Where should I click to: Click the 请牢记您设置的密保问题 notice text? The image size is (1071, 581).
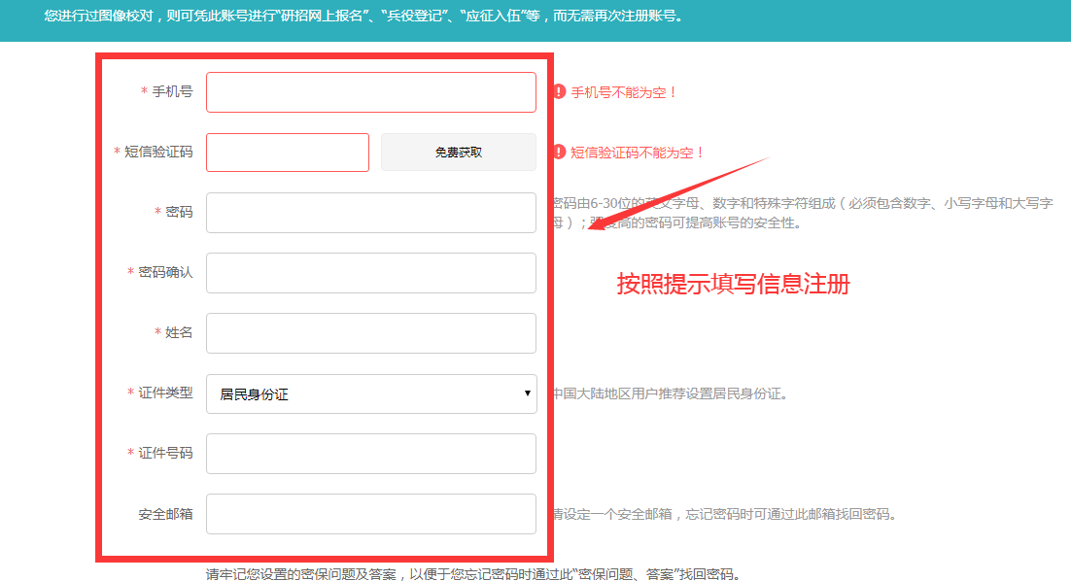[x=472, y=574]
